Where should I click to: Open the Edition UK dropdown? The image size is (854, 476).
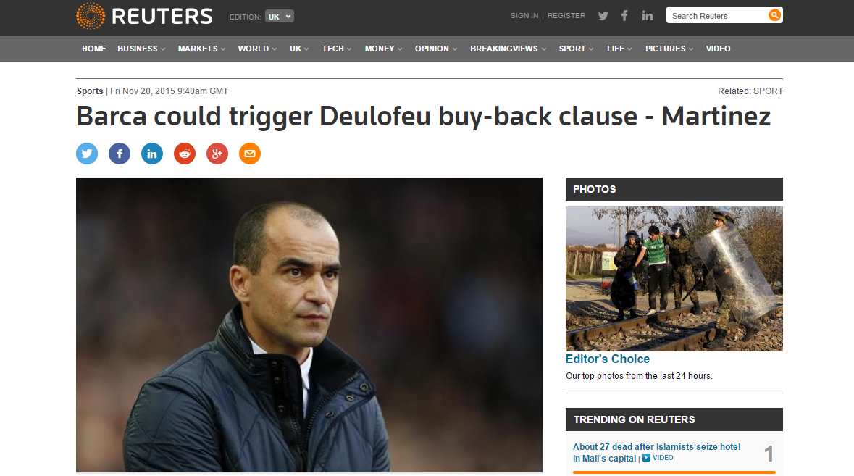click(280, 17)
